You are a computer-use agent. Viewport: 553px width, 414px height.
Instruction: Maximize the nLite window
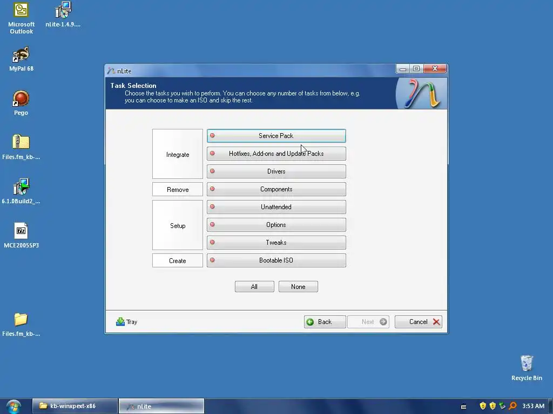pyautogui.click(x=416, y=68)
